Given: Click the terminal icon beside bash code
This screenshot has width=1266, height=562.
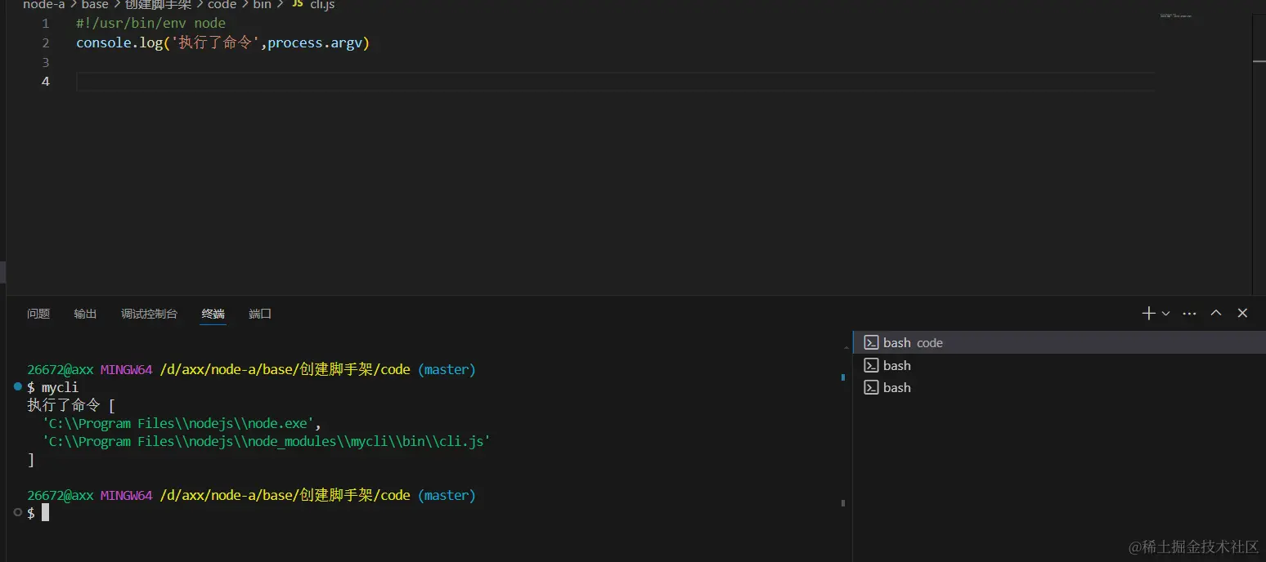Looking at the screenshot, I should (871, 342).
